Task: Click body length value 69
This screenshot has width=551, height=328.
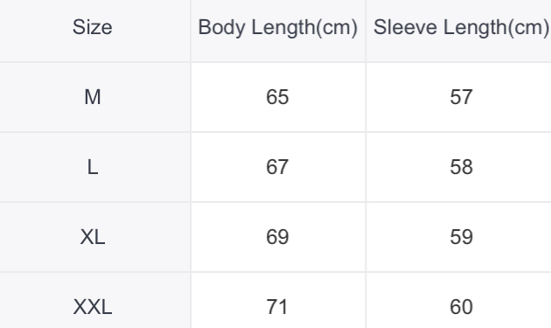Action: click(x=277, y=237)
